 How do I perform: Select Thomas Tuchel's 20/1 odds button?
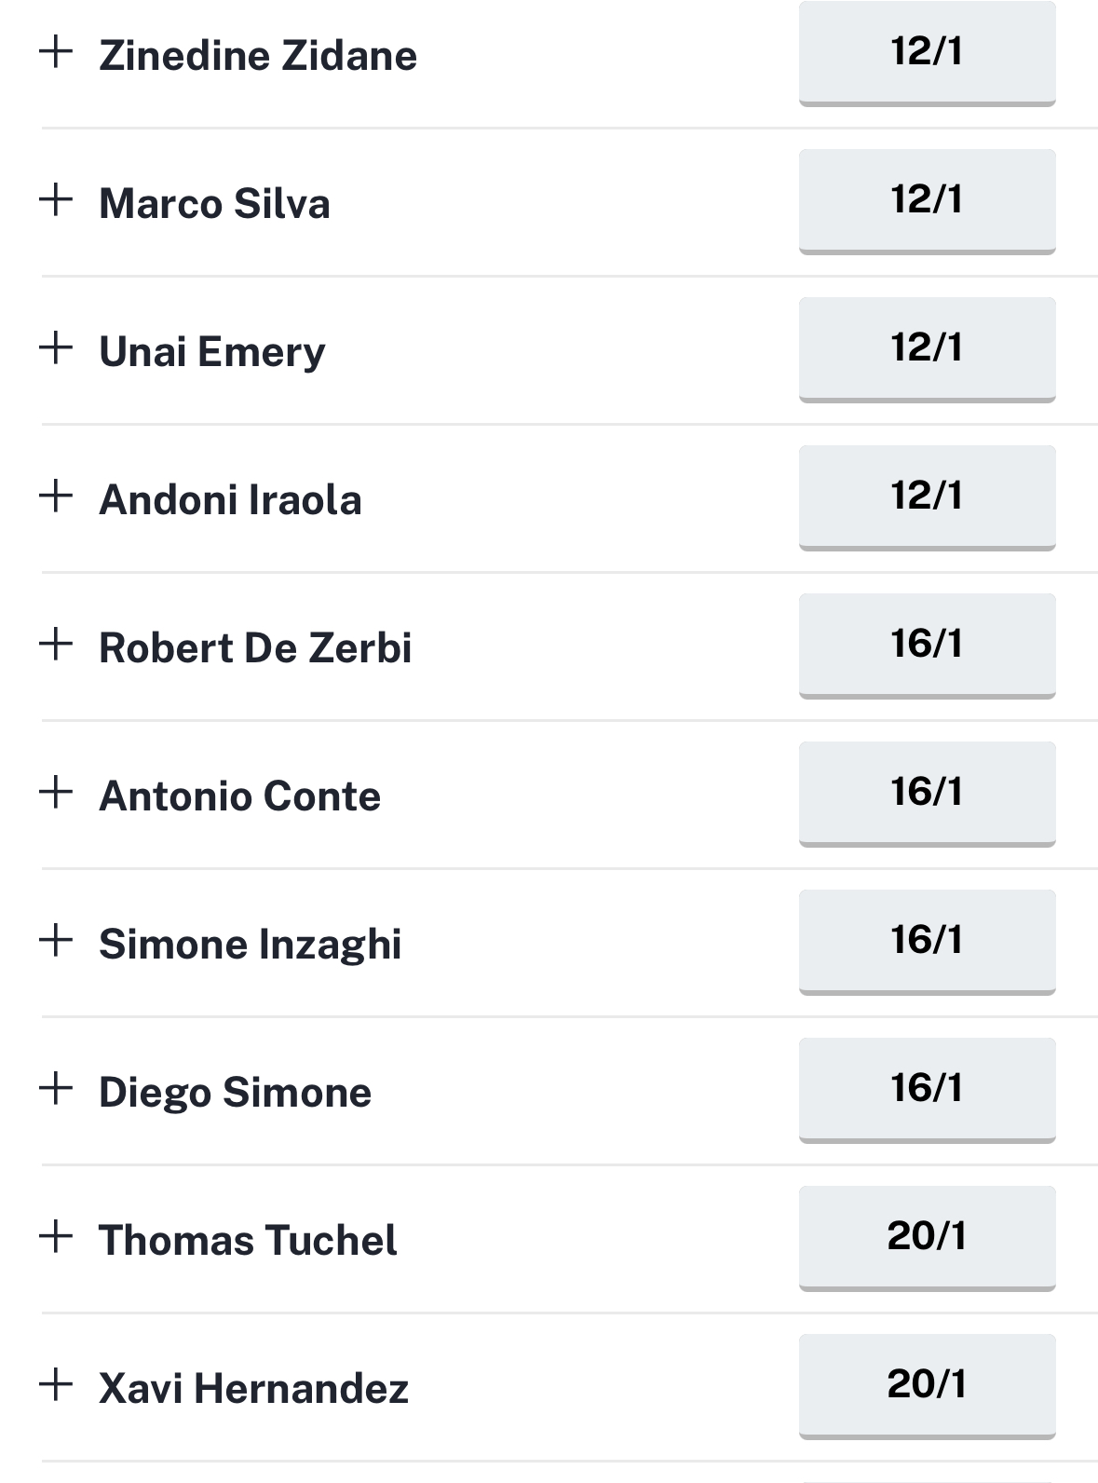(927, 1238)
